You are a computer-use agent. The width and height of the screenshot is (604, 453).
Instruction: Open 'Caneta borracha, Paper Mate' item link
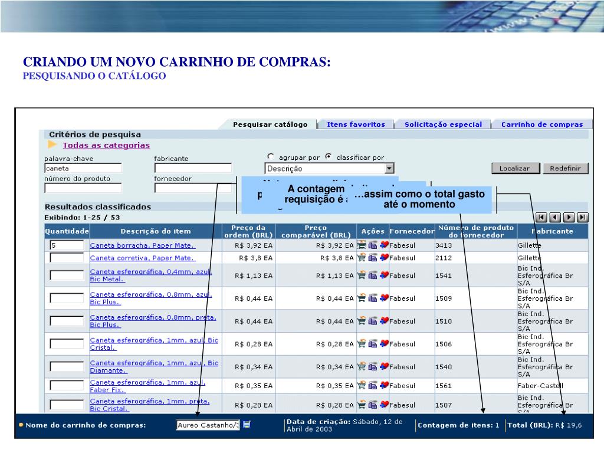[142, 245]
